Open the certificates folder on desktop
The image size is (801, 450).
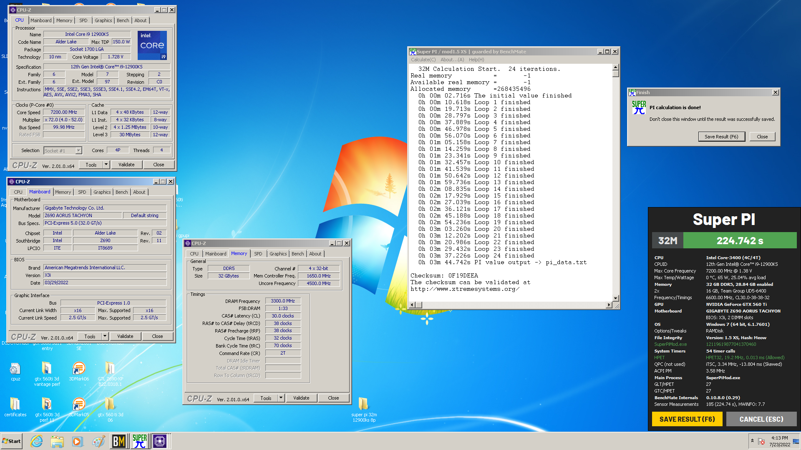click(x=15, y=407)
